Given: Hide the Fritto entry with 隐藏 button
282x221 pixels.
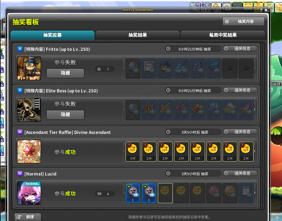Looking at the screenshot, I should pos(65,73).
